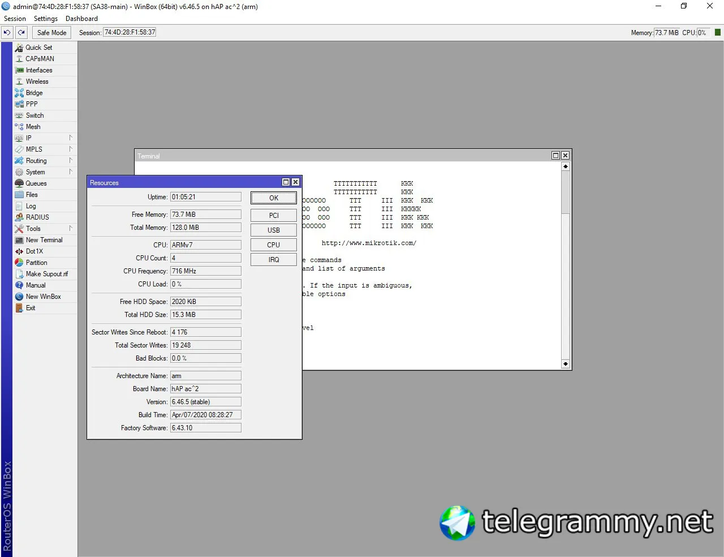Expand the Tools submenu arrow
The width and height of the screenshot is (724, 557).
click(71, 228)
